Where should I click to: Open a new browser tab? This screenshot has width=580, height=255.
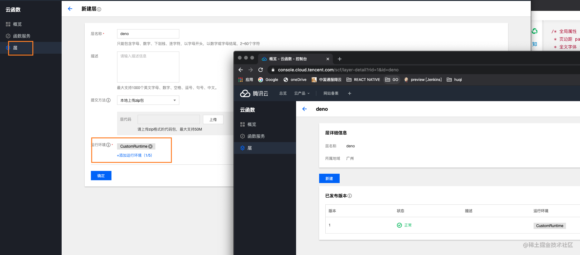tap(339, 59)
